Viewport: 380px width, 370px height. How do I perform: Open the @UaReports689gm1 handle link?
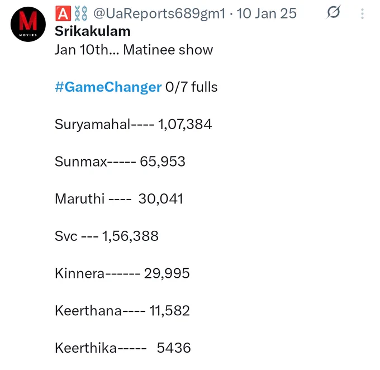pos(159,13)
